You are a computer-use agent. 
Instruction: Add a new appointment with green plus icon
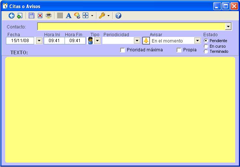[x=20, y=16]
